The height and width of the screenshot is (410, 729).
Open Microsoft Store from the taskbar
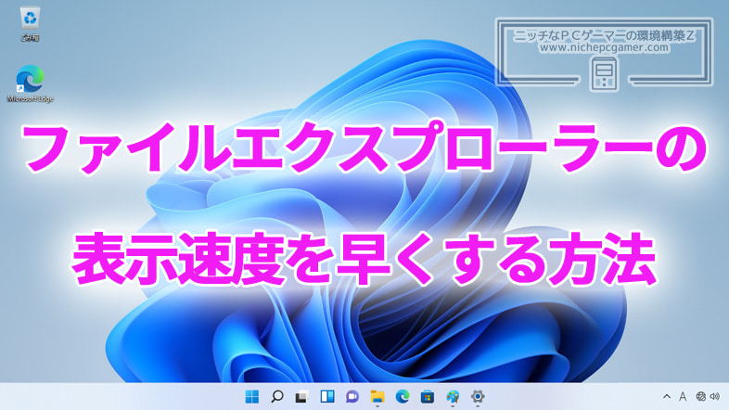pyautogui.click(x=428, y=396)
